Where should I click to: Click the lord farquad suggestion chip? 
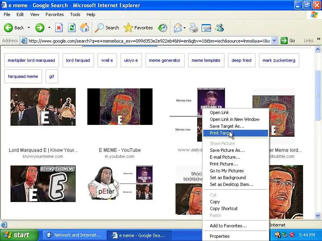click(x=78, y=60)
